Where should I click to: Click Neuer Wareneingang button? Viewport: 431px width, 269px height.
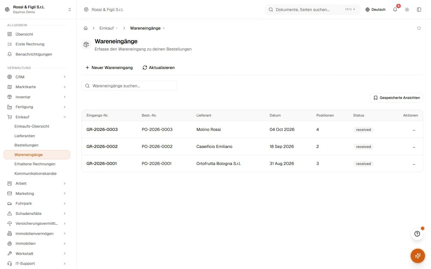109,68
